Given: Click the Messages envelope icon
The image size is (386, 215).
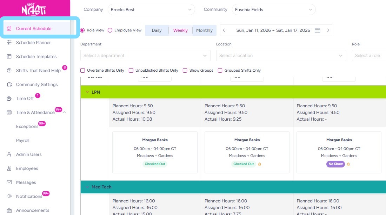Looking at the screenshot, I should (9, 182).
